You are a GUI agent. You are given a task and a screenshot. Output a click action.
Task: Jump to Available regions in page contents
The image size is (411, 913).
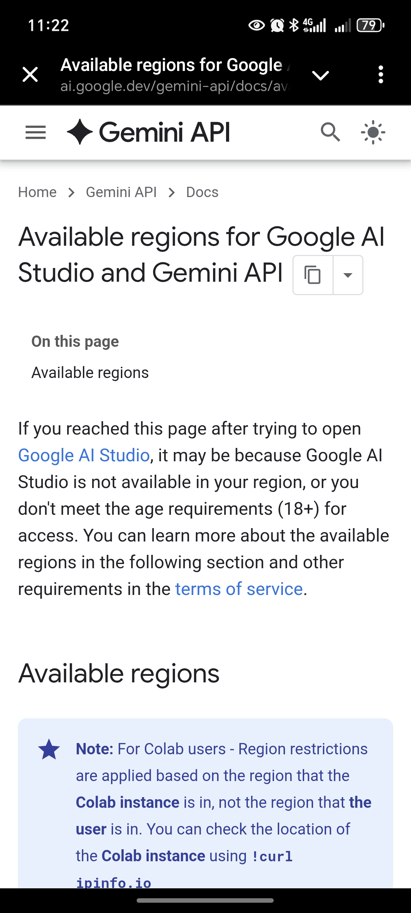(x=90, y=373)
